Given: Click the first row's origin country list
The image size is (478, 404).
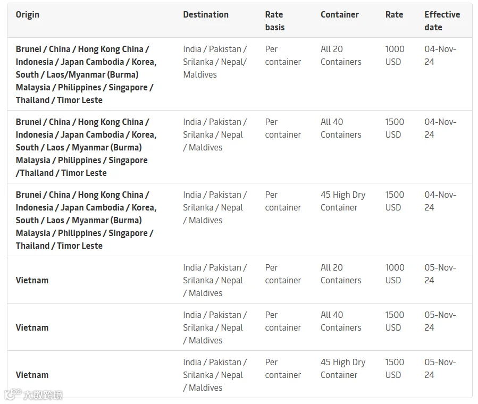Looking at the screenshot, I should (x=85, y=74).
